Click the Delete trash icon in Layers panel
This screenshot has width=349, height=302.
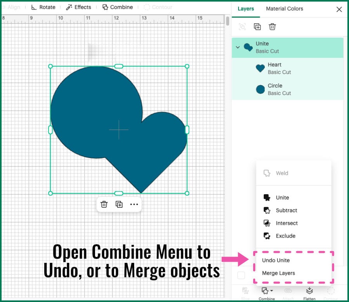tap(272, 27)
